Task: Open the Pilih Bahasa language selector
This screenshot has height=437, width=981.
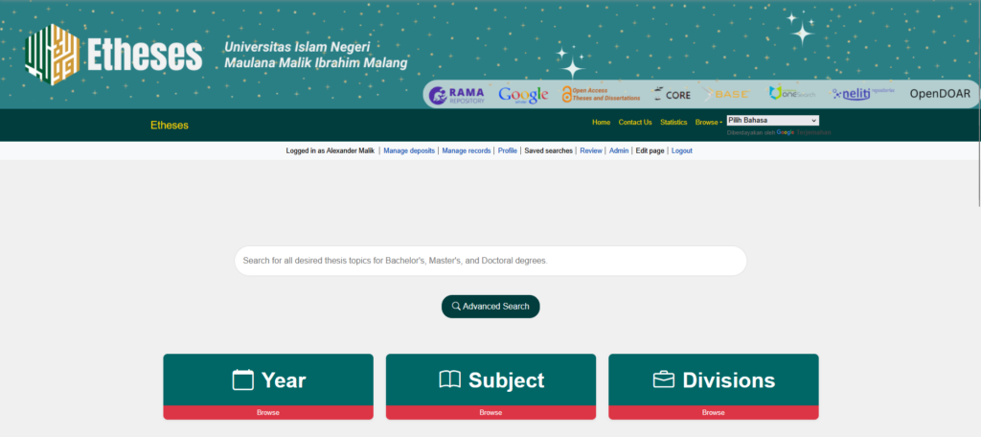Action: [x=772, y=121]
